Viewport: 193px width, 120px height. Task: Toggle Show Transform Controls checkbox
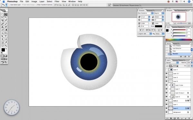(x=36, y=5)
